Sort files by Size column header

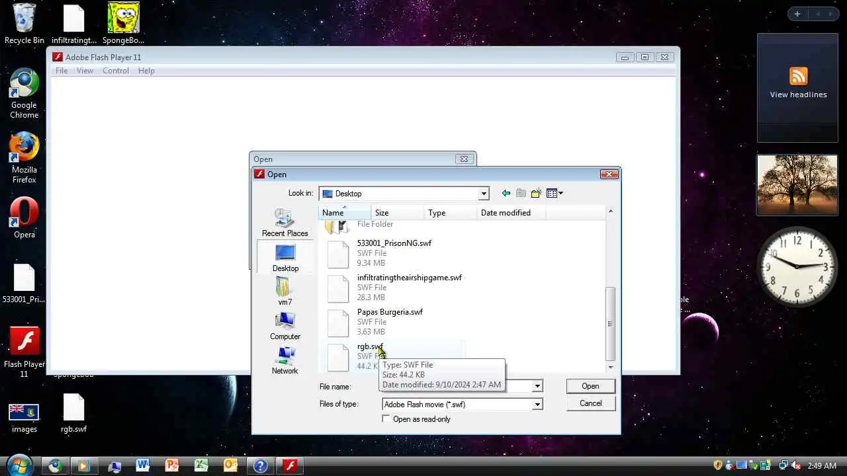398,213
